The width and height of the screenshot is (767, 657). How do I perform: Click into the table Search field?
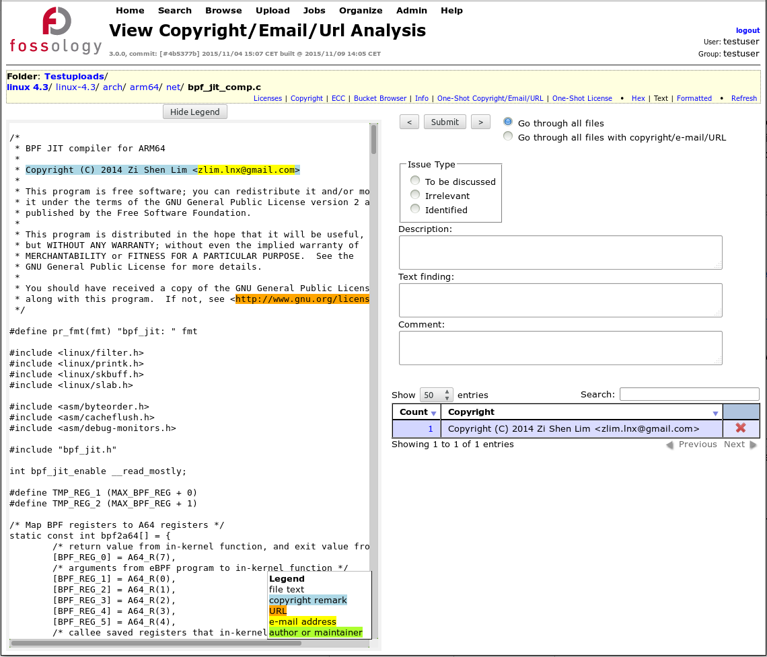click(x=689, y=394)
